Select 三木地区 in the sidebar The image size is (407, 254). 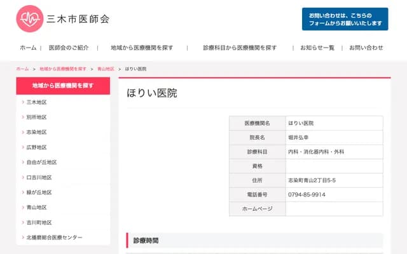[37, 102]
